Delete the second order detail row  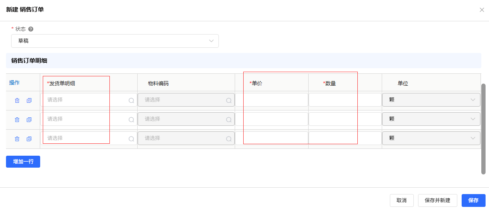click(17, 120)
